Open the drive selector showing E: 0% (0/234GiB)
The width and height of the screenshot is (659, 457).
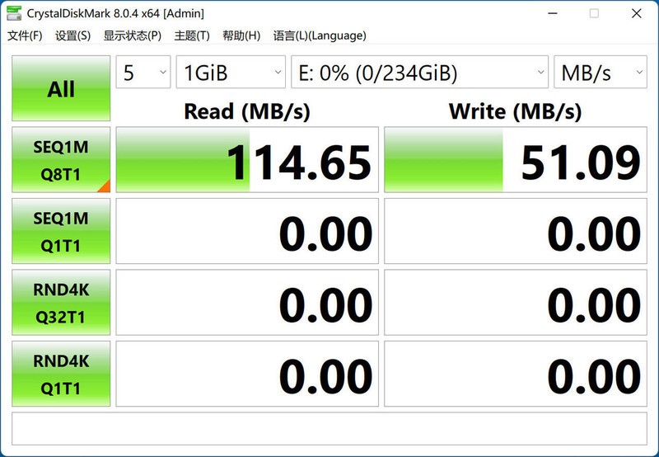(x=419, y=73)
